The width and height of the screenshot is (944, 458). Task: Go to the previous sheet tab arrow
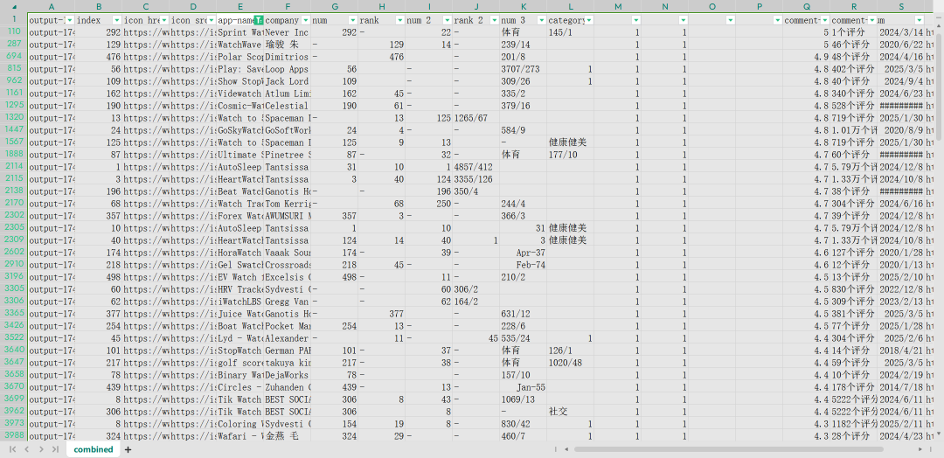coord(27,449)
